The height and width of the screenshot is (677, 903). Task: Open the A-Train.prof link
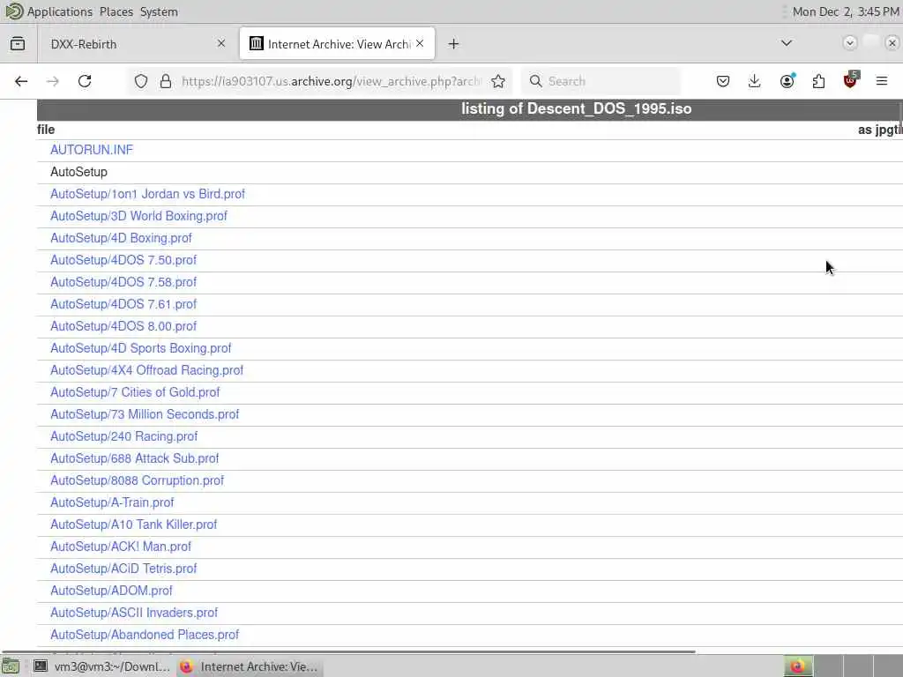click(112, 502)
